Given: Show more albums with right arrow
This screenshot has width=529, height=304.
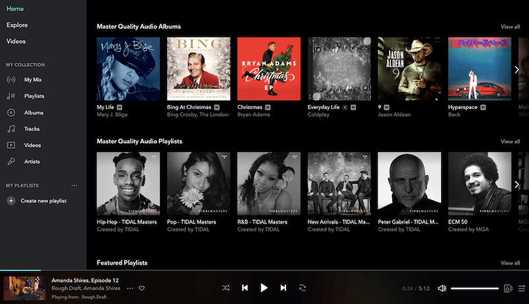Looking at the screenshot, I should 516,69.
